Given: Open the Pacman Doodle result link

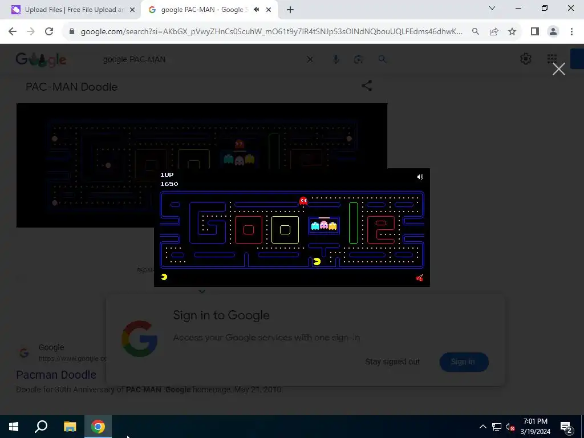Looking at the screenshot, I should point(56,375).
